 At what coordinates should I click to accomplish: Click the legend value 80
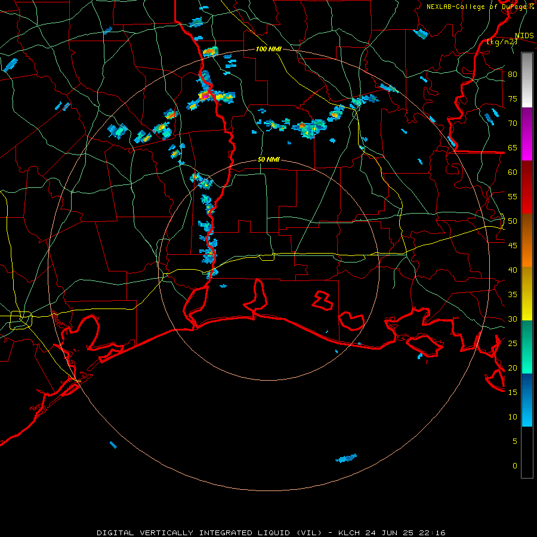[513, 75]
